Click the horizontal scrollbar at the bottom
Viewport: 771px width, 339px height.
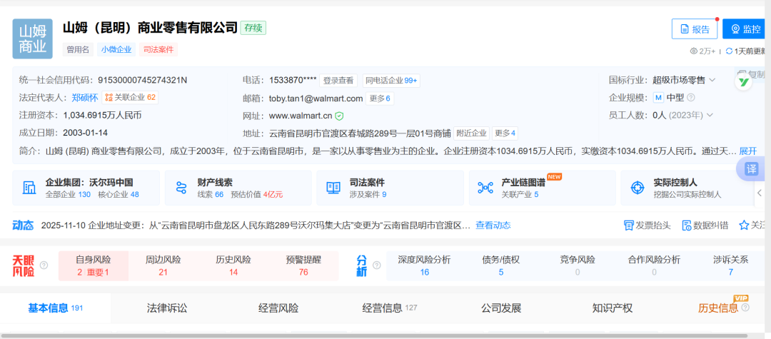[373, 336]
